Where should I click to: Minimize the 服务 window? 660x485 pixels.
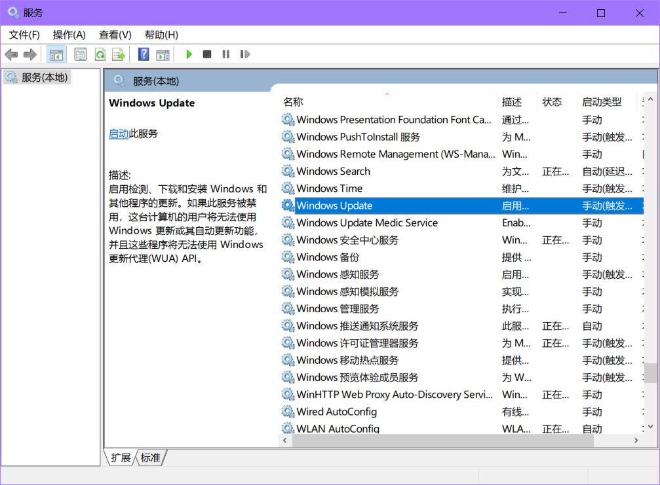click(x=563, y=13)
